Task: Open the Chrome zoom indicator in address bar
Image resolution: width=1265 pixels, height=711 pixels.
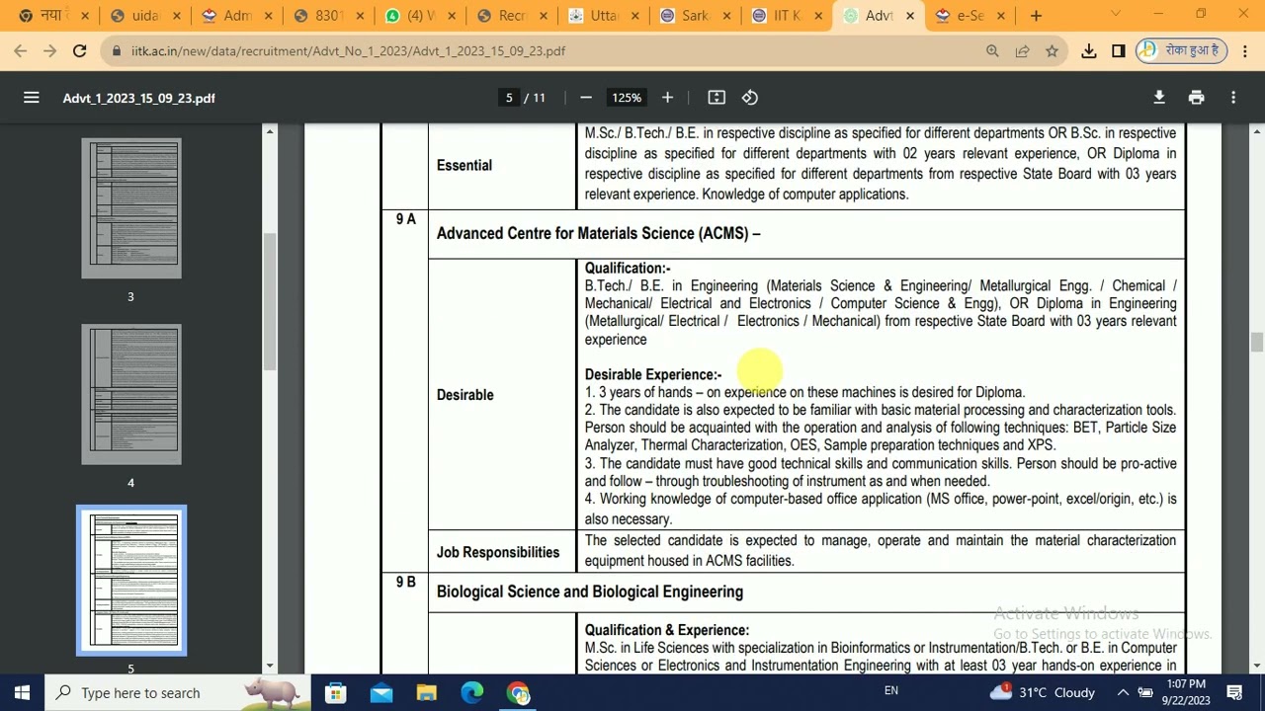Action: 992,51
